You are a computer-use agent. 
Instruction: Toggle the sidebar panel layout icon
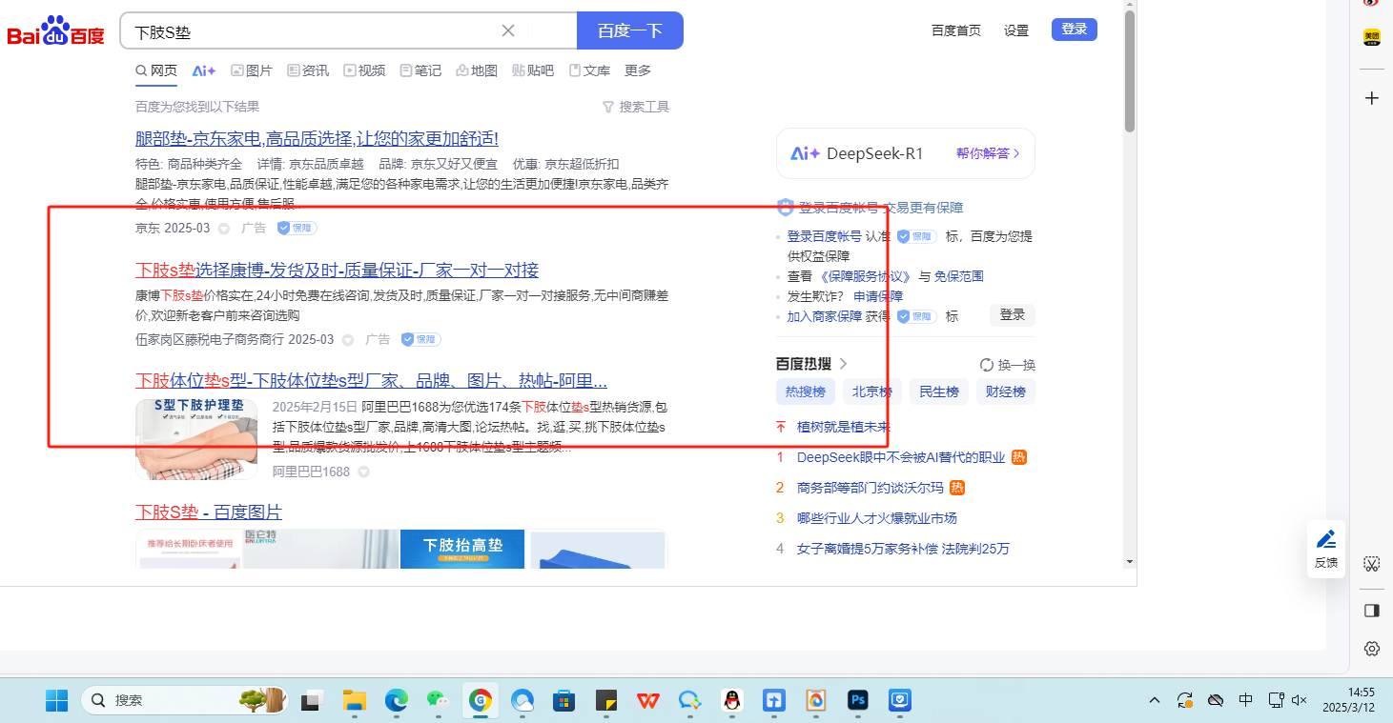pos(1372,610)
